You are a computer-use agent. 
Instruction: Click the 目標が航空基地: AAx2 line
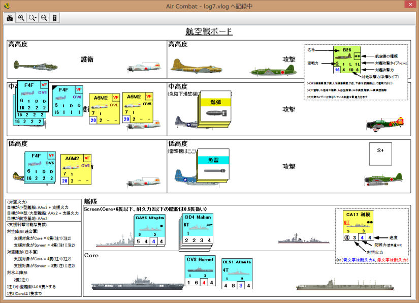click(27, 219)
